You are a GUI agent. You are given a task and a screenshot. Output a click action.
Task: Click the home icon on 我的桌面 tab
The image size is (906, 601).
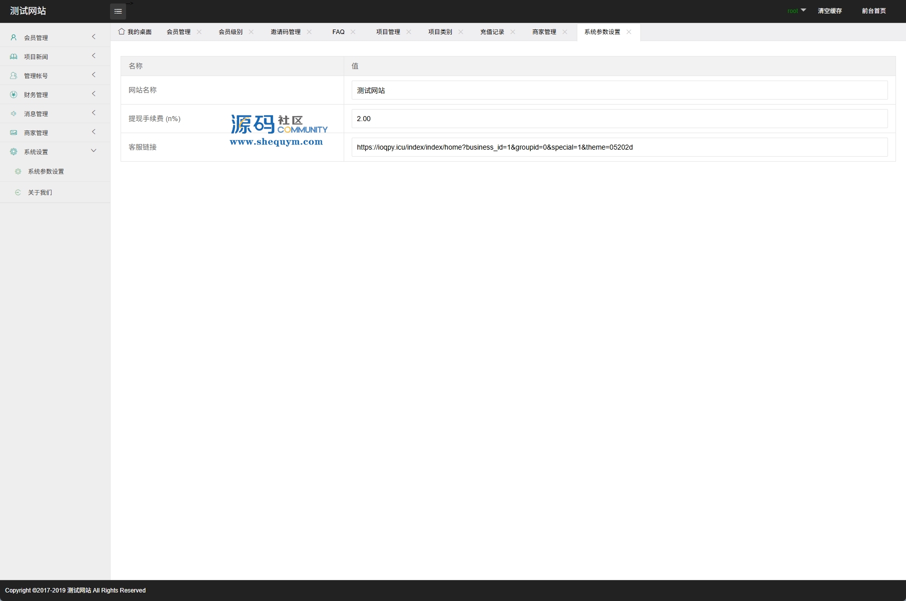(x=121, y=32)
